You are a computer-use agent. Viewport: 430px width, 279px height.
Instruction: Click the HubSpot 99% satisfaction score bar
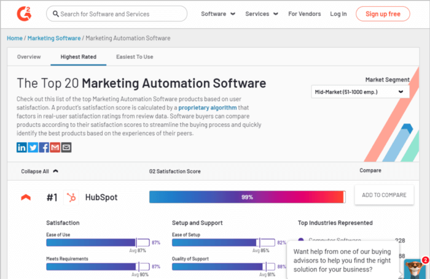click(x=247, y=197)
